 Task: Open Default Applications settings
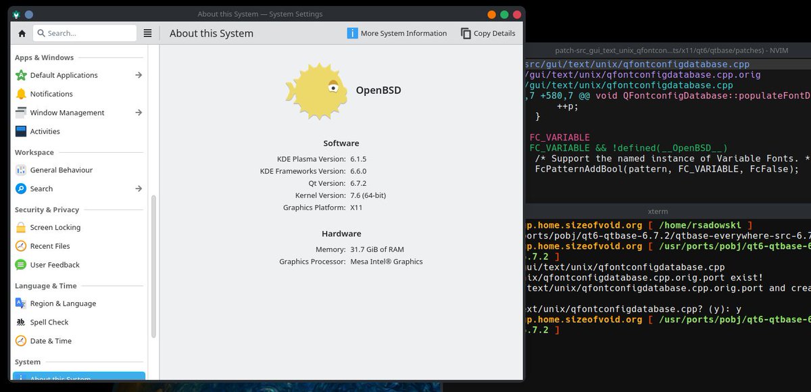pos(79,75)
